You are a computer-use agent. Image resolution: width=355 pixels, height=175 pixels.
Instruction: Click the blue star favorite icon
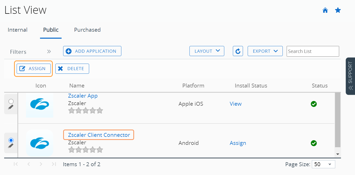coord(338,10)
